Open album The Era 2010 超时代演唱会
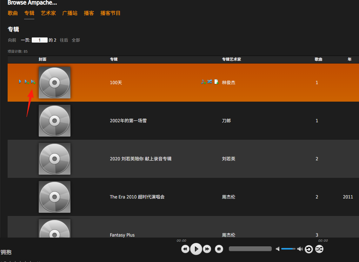 (137, 197)
